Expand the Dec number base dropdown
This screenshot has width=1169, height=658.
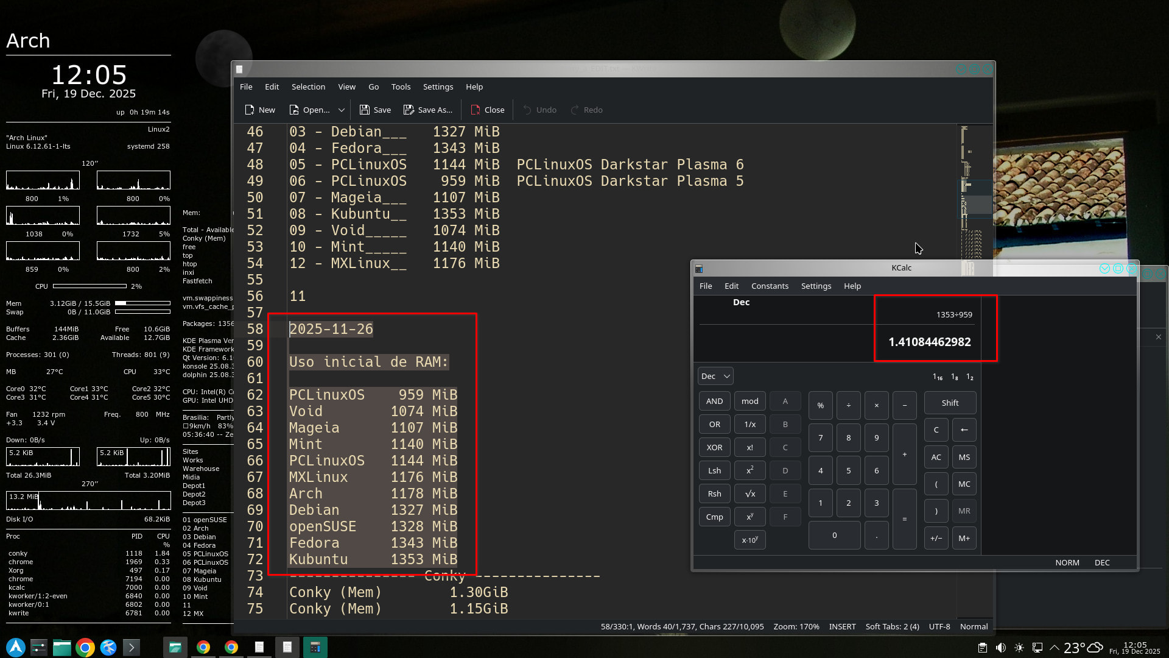(715, 376)
